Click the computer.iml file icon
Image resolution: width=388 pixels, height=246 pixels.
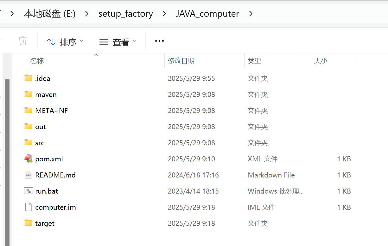click(28, 207)
